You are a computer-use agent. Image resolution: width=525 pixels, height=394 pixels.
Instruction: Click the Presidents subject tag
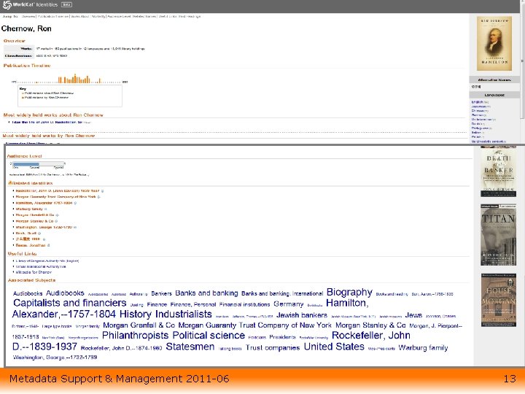(282, 337)
